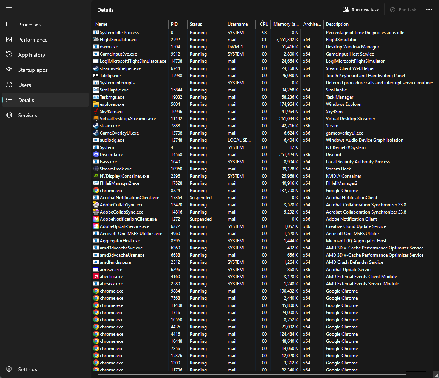Click the Processes sidebar icon
439x378 pixels.
click(9, 24)
